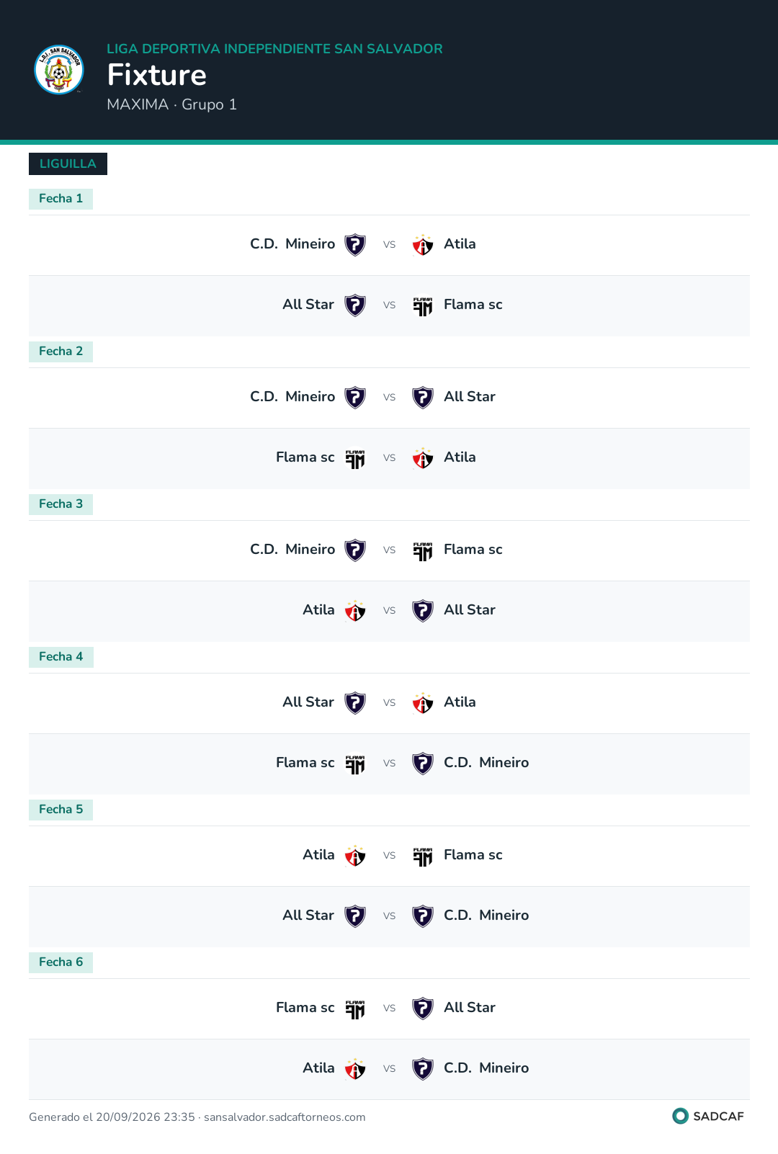
Task: Click C.D. Mineiro shield in Fecha 6
Action: (x=423, y=1069)
